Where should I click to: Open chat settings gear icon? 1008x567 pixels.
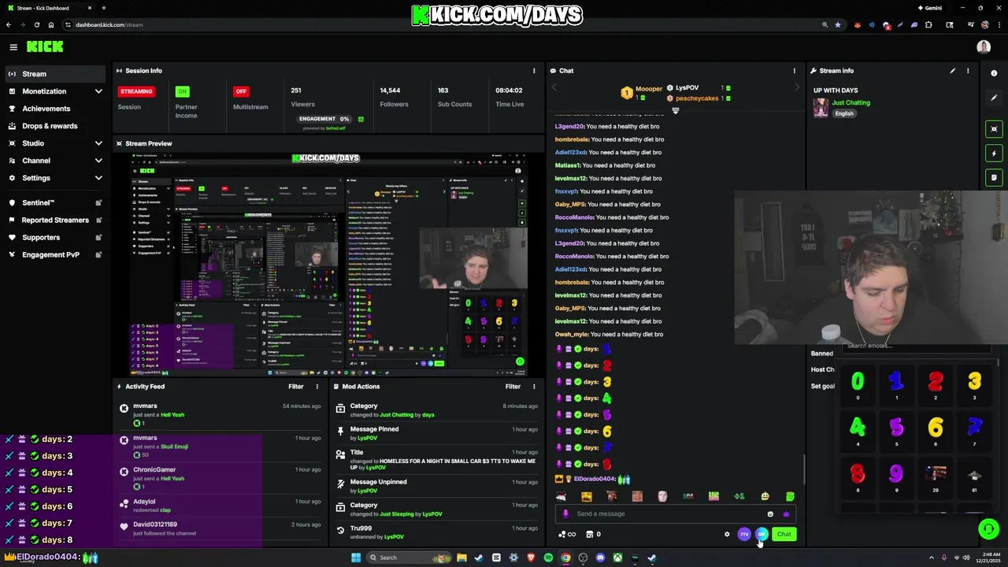click(727, 534)
